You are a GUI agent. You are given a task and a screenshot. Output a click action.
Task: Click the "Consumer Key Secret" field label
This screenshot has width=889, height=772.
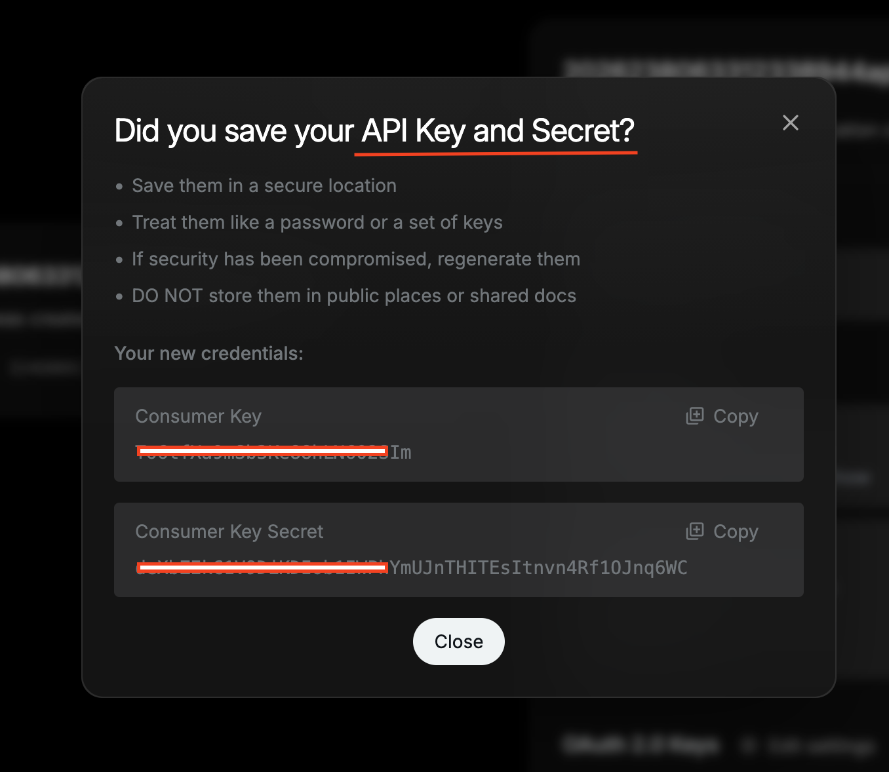(229, 532)
